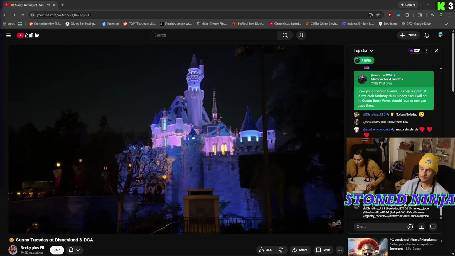This screenshot has width=455, height=256.
Task: Open PinPics Free Disney bookmark
Action: tap(248, 24)
